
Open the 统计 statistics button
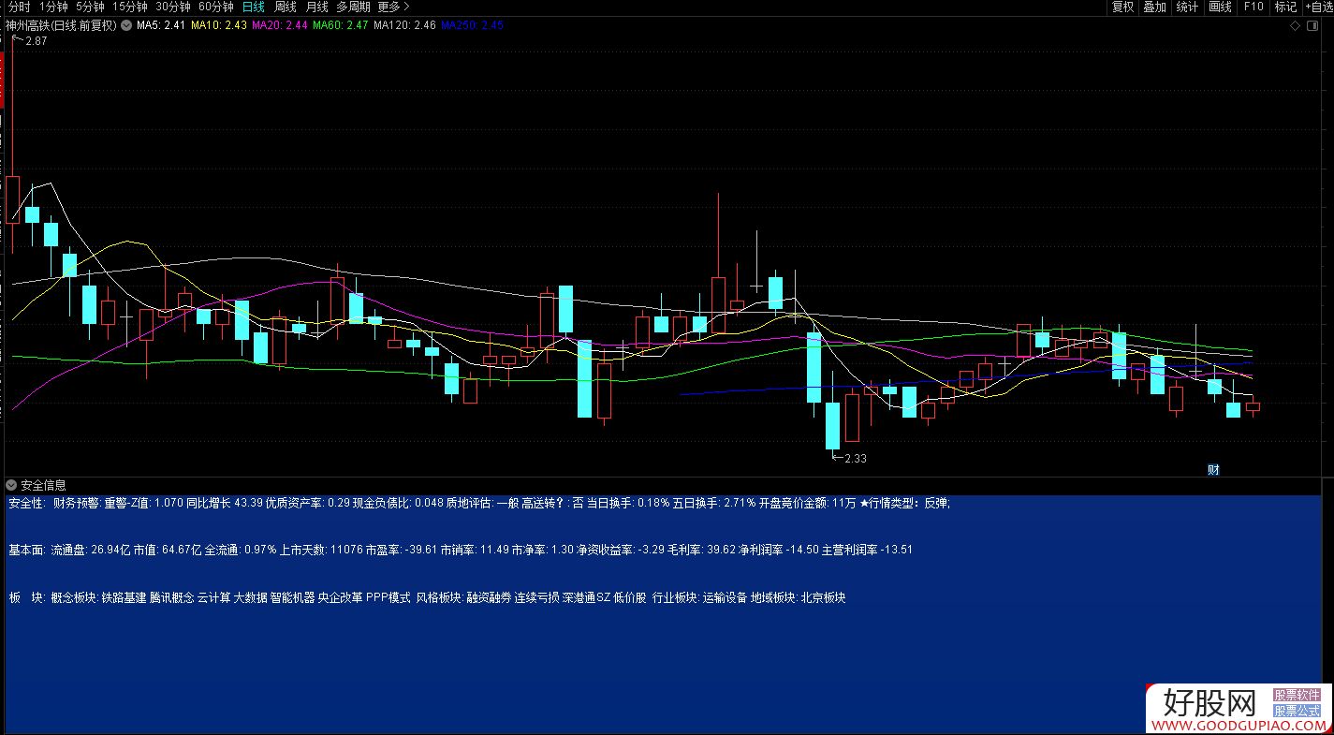click(1187, 7)
